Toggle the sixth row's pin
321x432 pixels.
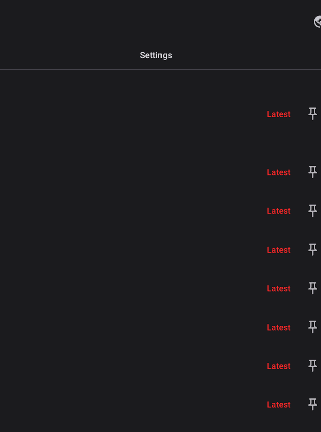click(x=312, y=327)
